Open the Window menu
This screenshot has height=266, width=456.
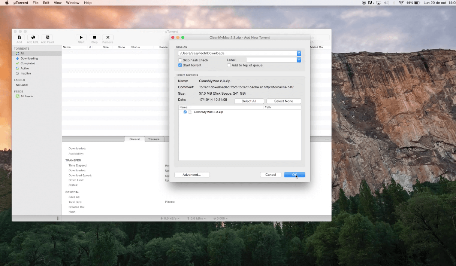click(72, 3)
